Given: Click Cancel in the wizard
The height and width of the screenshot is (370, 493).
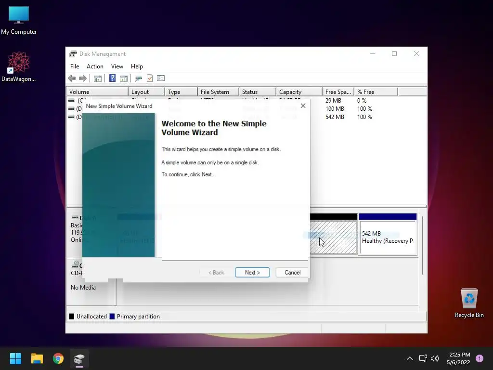Looking at the screenshot, I should pyautogui.click(x=292, y=273).
